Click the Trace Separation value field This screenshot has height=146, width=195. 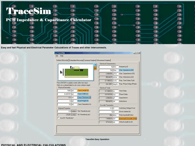[x=64, y=104]
